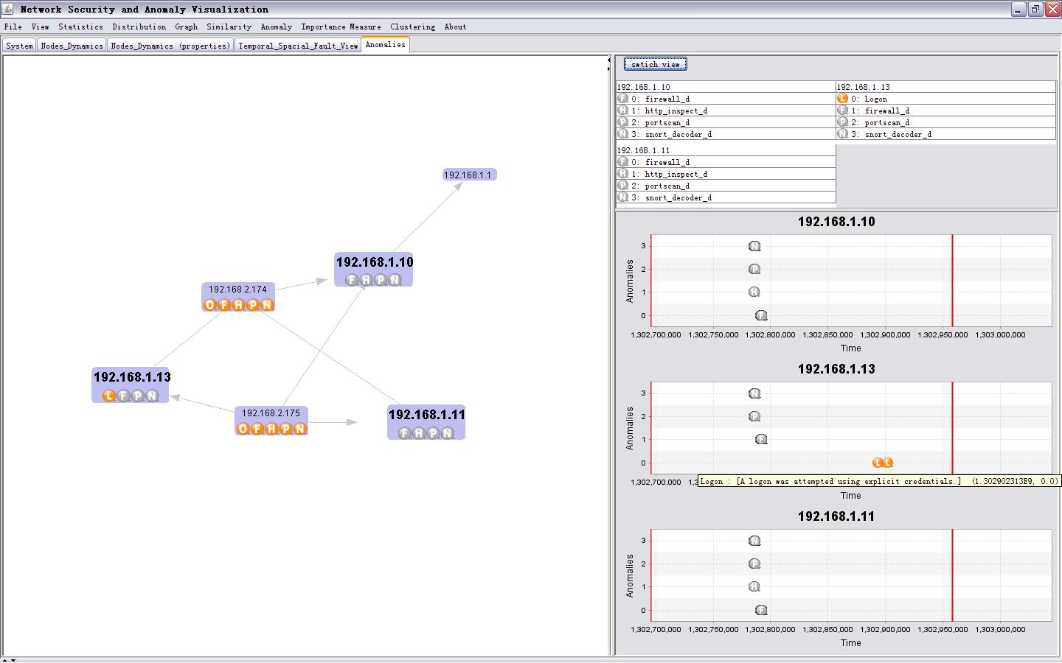The width and height of the screenshot is (1062, 663).
Task: Expand left pane using the divider's right arrow
Action: 608,68
